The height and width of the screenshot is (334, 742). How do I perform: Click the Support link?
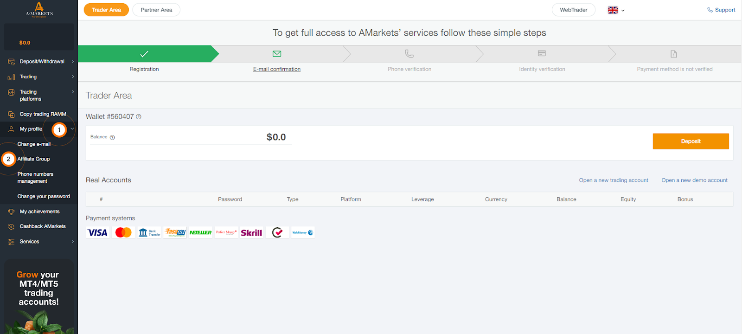pos(721,10)
